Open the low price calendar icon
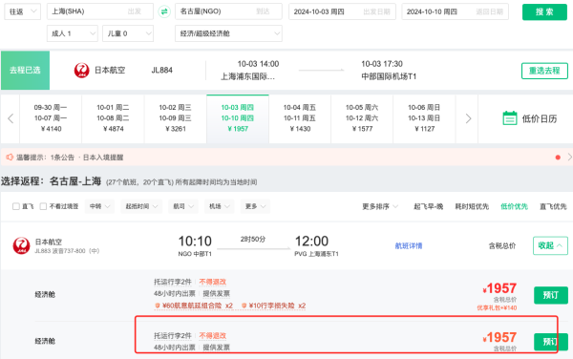The image size is (573, 359). [510, 118]
